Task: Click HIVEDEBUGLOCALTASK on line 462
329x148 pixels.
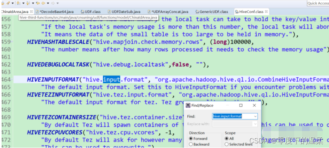Action: pyautogui.click(x=58, y=64)
